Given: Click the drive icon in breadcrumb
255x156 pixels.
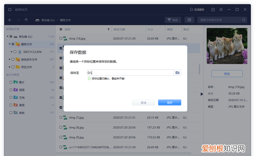Looking at the screenshot, I should click(x=37, y=20).
